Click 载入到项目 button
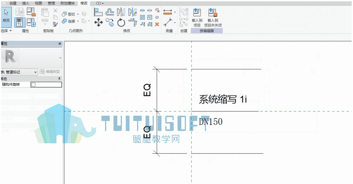This screenshot has height=184, width=353. coord(197,17)
